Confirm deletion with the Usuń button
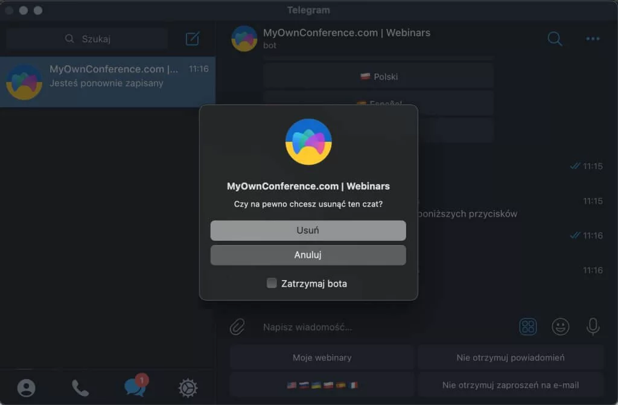 [x=308, y=231]
